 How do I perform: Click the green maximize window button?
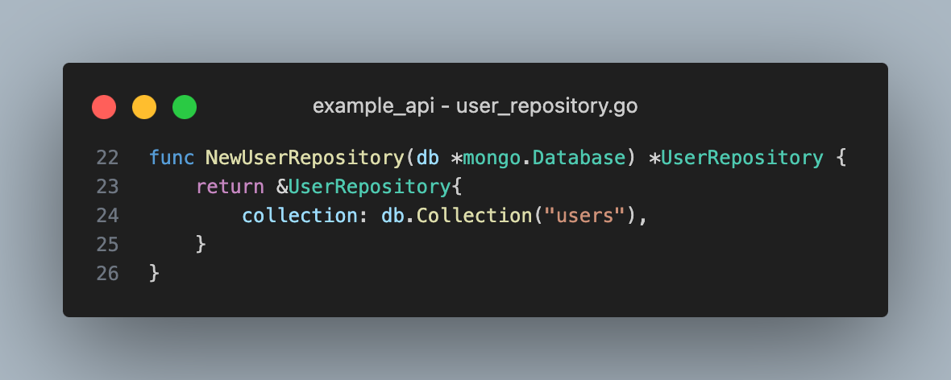(x=185, y=107)
